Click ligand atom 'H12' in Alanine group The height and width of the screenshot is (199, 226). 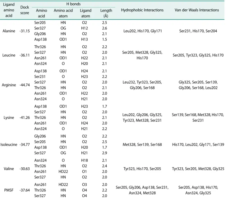click(x=85, y=28)
